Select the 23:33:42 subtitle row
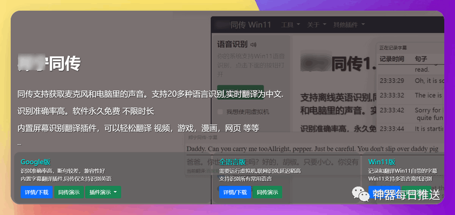This screenshot has width=455, height=215. pyautogui.click(x=411, y=114)
